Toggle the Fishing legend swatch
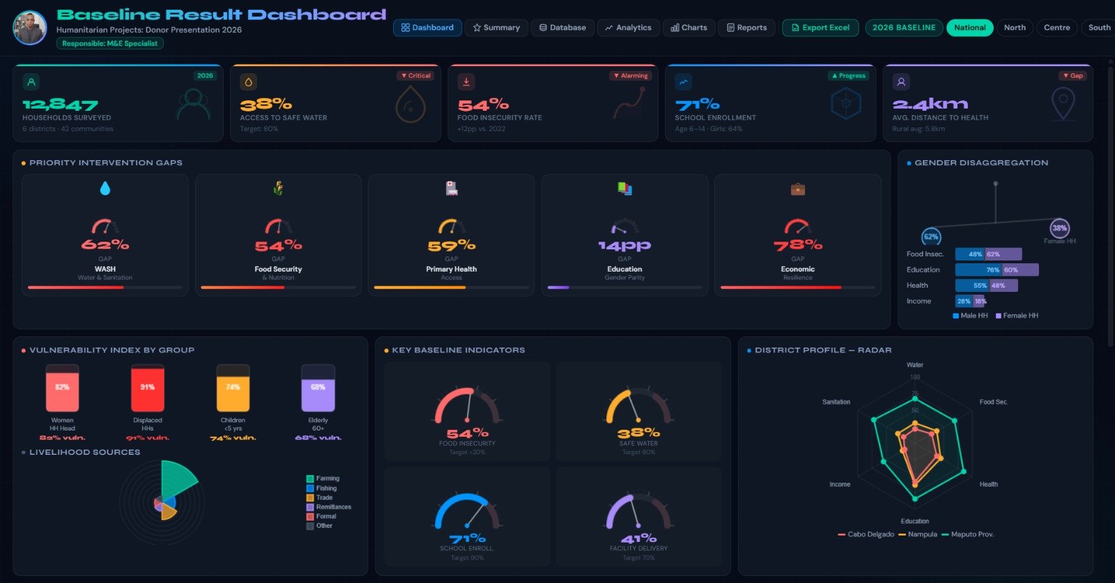 tap(310, 488)
